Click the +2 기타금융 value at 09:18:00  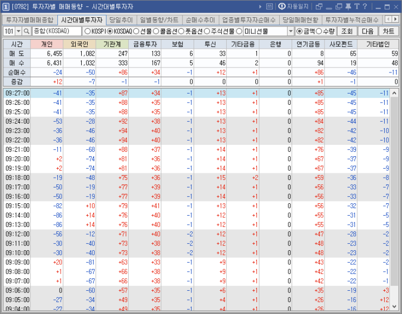click(x=255, y=177)
